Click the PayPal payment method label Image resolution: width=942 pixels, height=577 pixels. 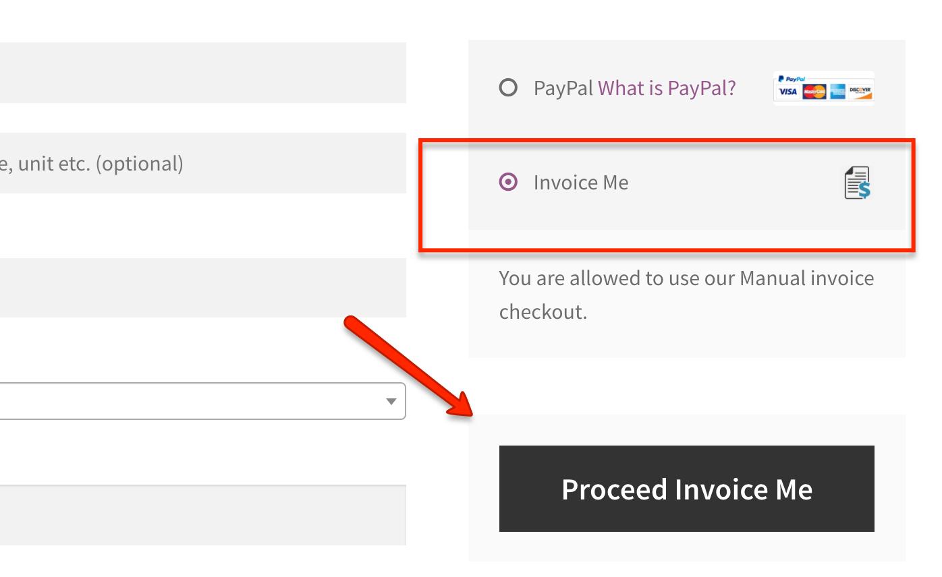point(563,88)
